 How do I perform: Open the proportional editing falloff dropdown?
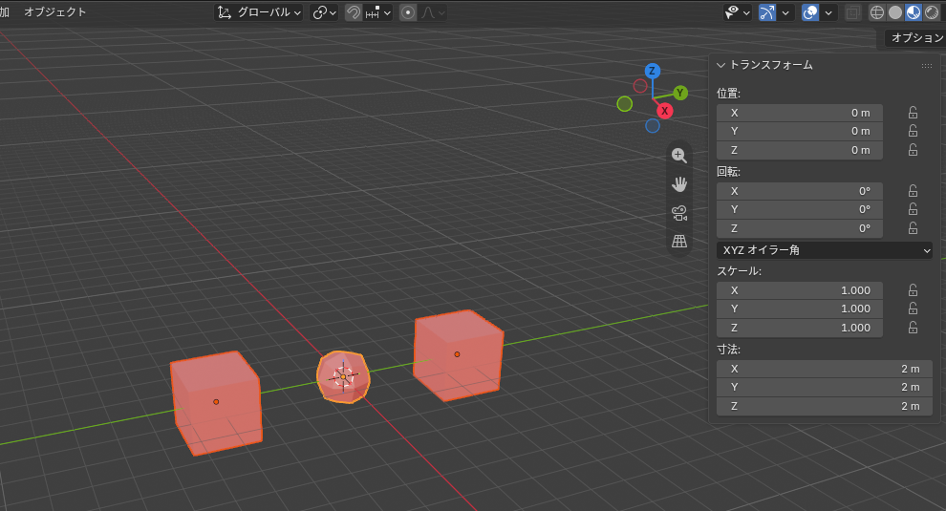433,12
